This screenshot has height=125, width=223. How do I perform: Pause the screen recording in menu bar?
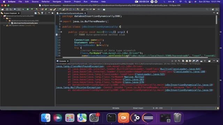click(152, 1)
